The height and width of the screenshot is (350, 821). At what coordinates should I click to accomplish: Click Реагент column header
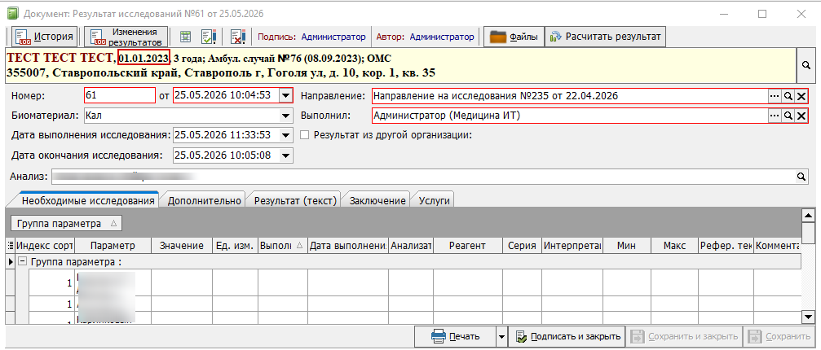click(x=468, y=246)
